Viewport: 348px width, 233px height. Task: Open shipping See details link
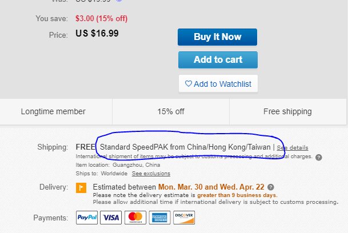pyautogui.click(x=293, y=147)
